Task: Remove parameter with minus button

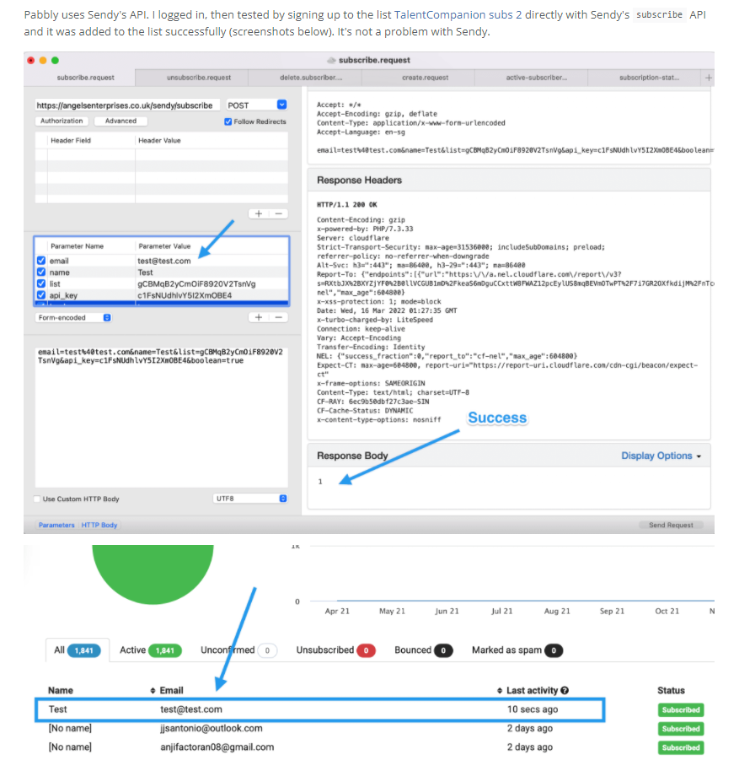Action: point(278,317)
